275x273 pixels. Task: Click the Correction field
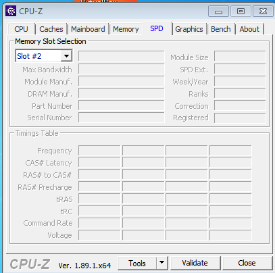(x=240, y=105)
